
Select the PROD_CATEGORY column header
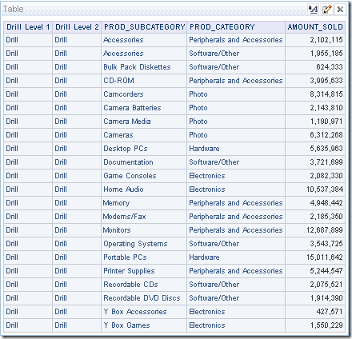click(222, 27)
